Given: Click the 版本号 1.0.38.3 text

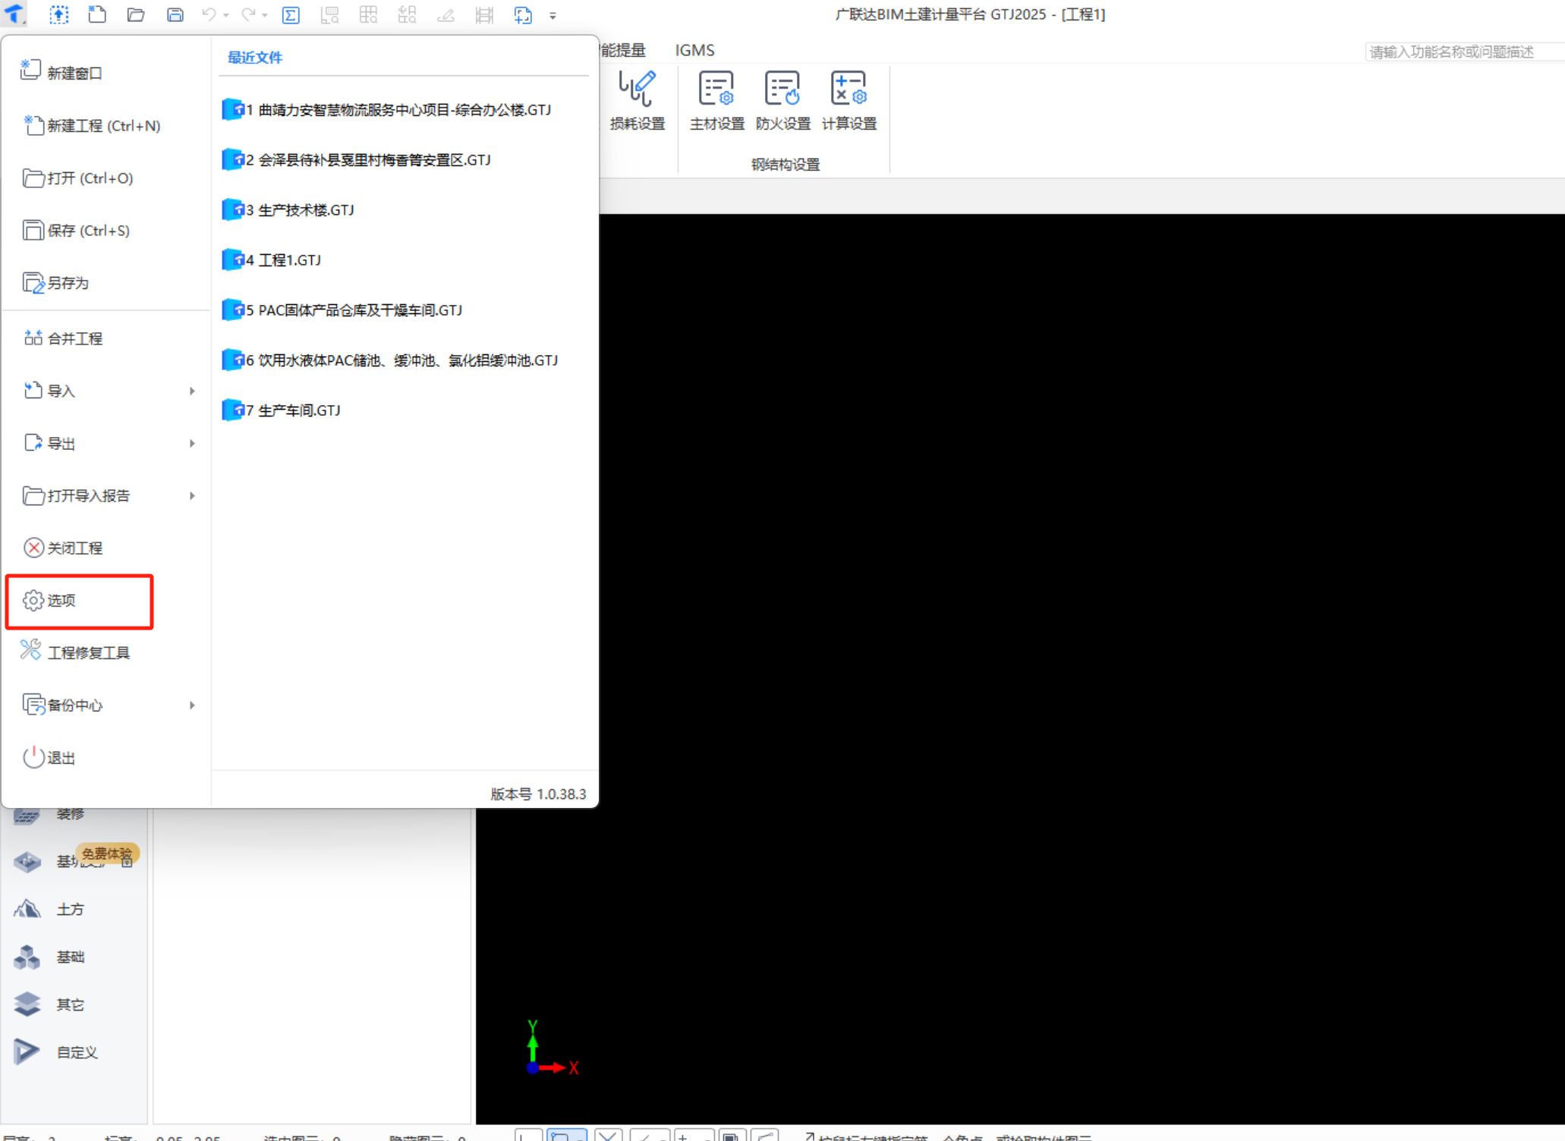Looking at the screenshot, I should point(538,794).
